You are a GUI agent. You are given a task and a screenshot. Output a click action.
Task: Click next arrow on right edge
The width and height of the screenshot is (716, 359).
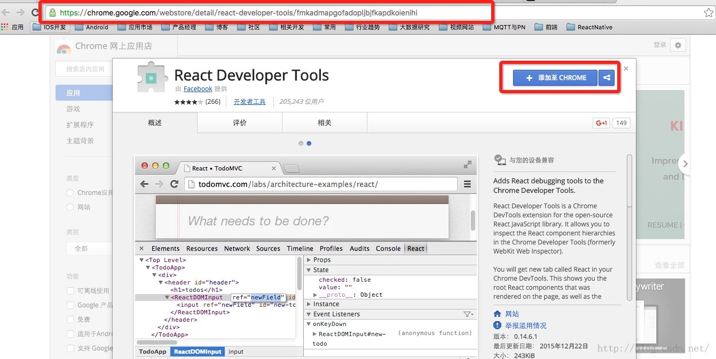685,164
